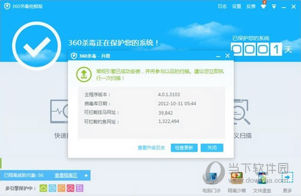Click the green cloud engine icon
Screen dimensions: 301x196
(x=44, y=188)
